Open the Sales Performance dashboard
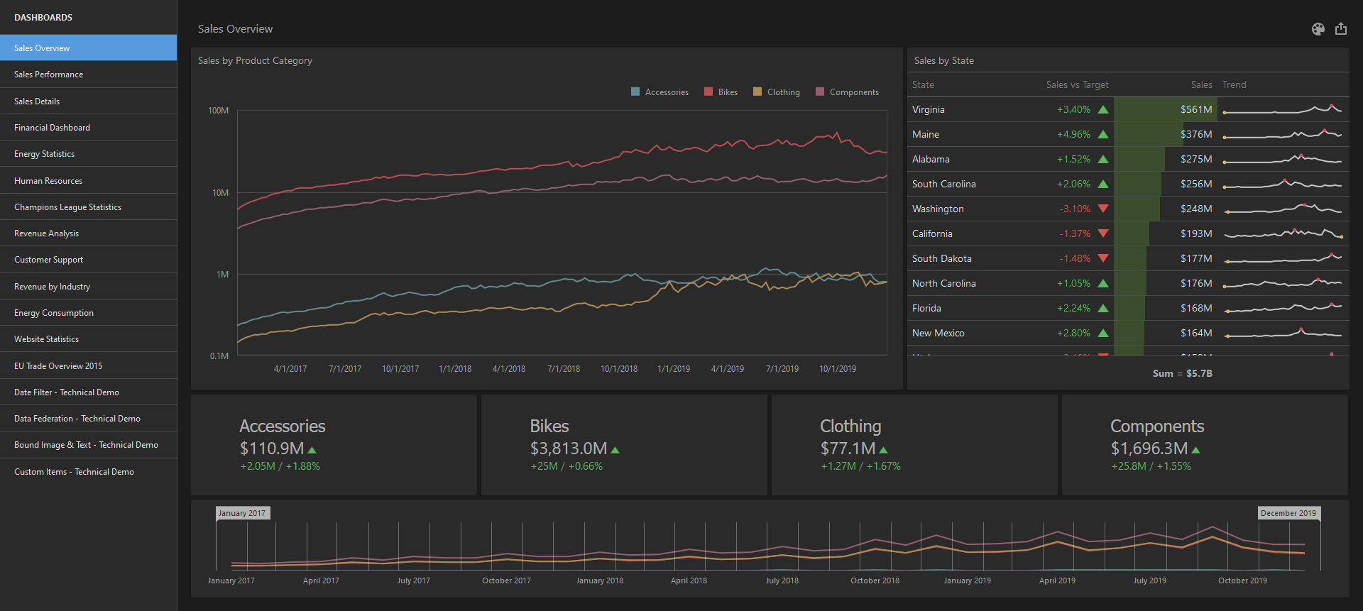Viewport: 1363px width, 611px height. click(48, 75)
